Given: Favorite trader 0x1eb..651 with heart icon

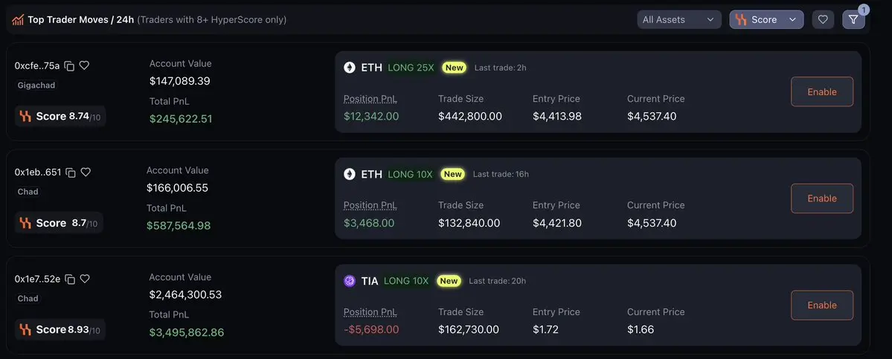Looking at the screenshot, I should pos(86,172).
